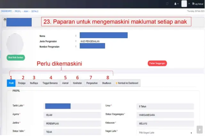Open the Kesihatan tab

(x=77, y=83)
